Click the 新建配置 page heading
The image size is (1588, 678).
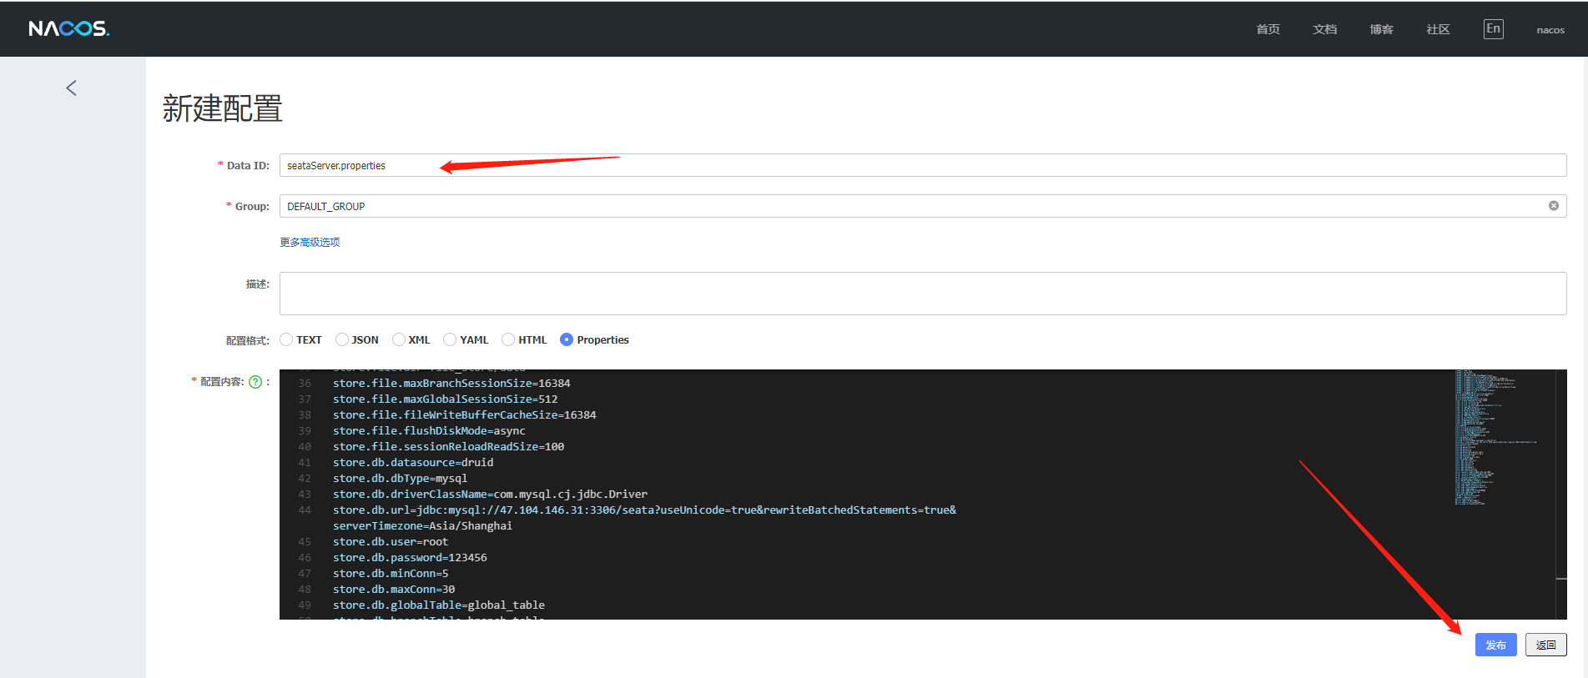[x=223, y=108]
